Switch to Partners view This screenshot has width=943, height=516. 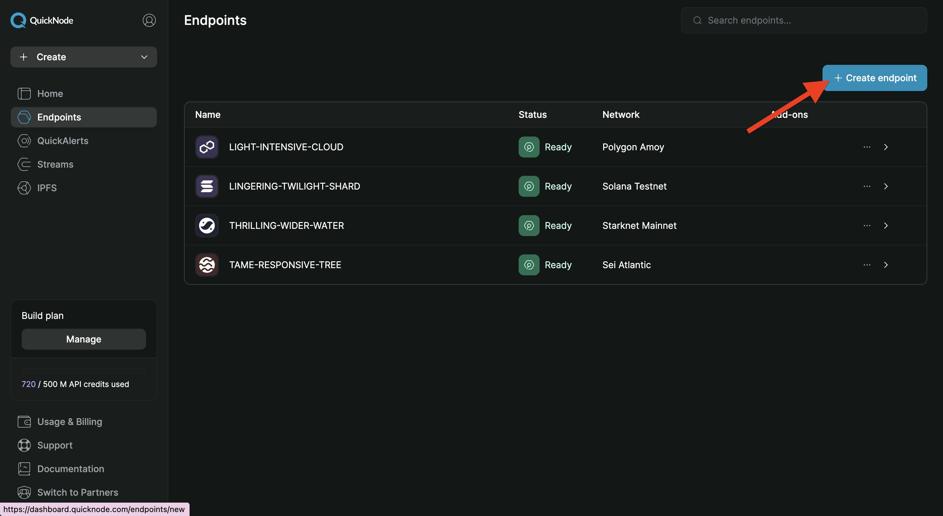click(78, 492)
